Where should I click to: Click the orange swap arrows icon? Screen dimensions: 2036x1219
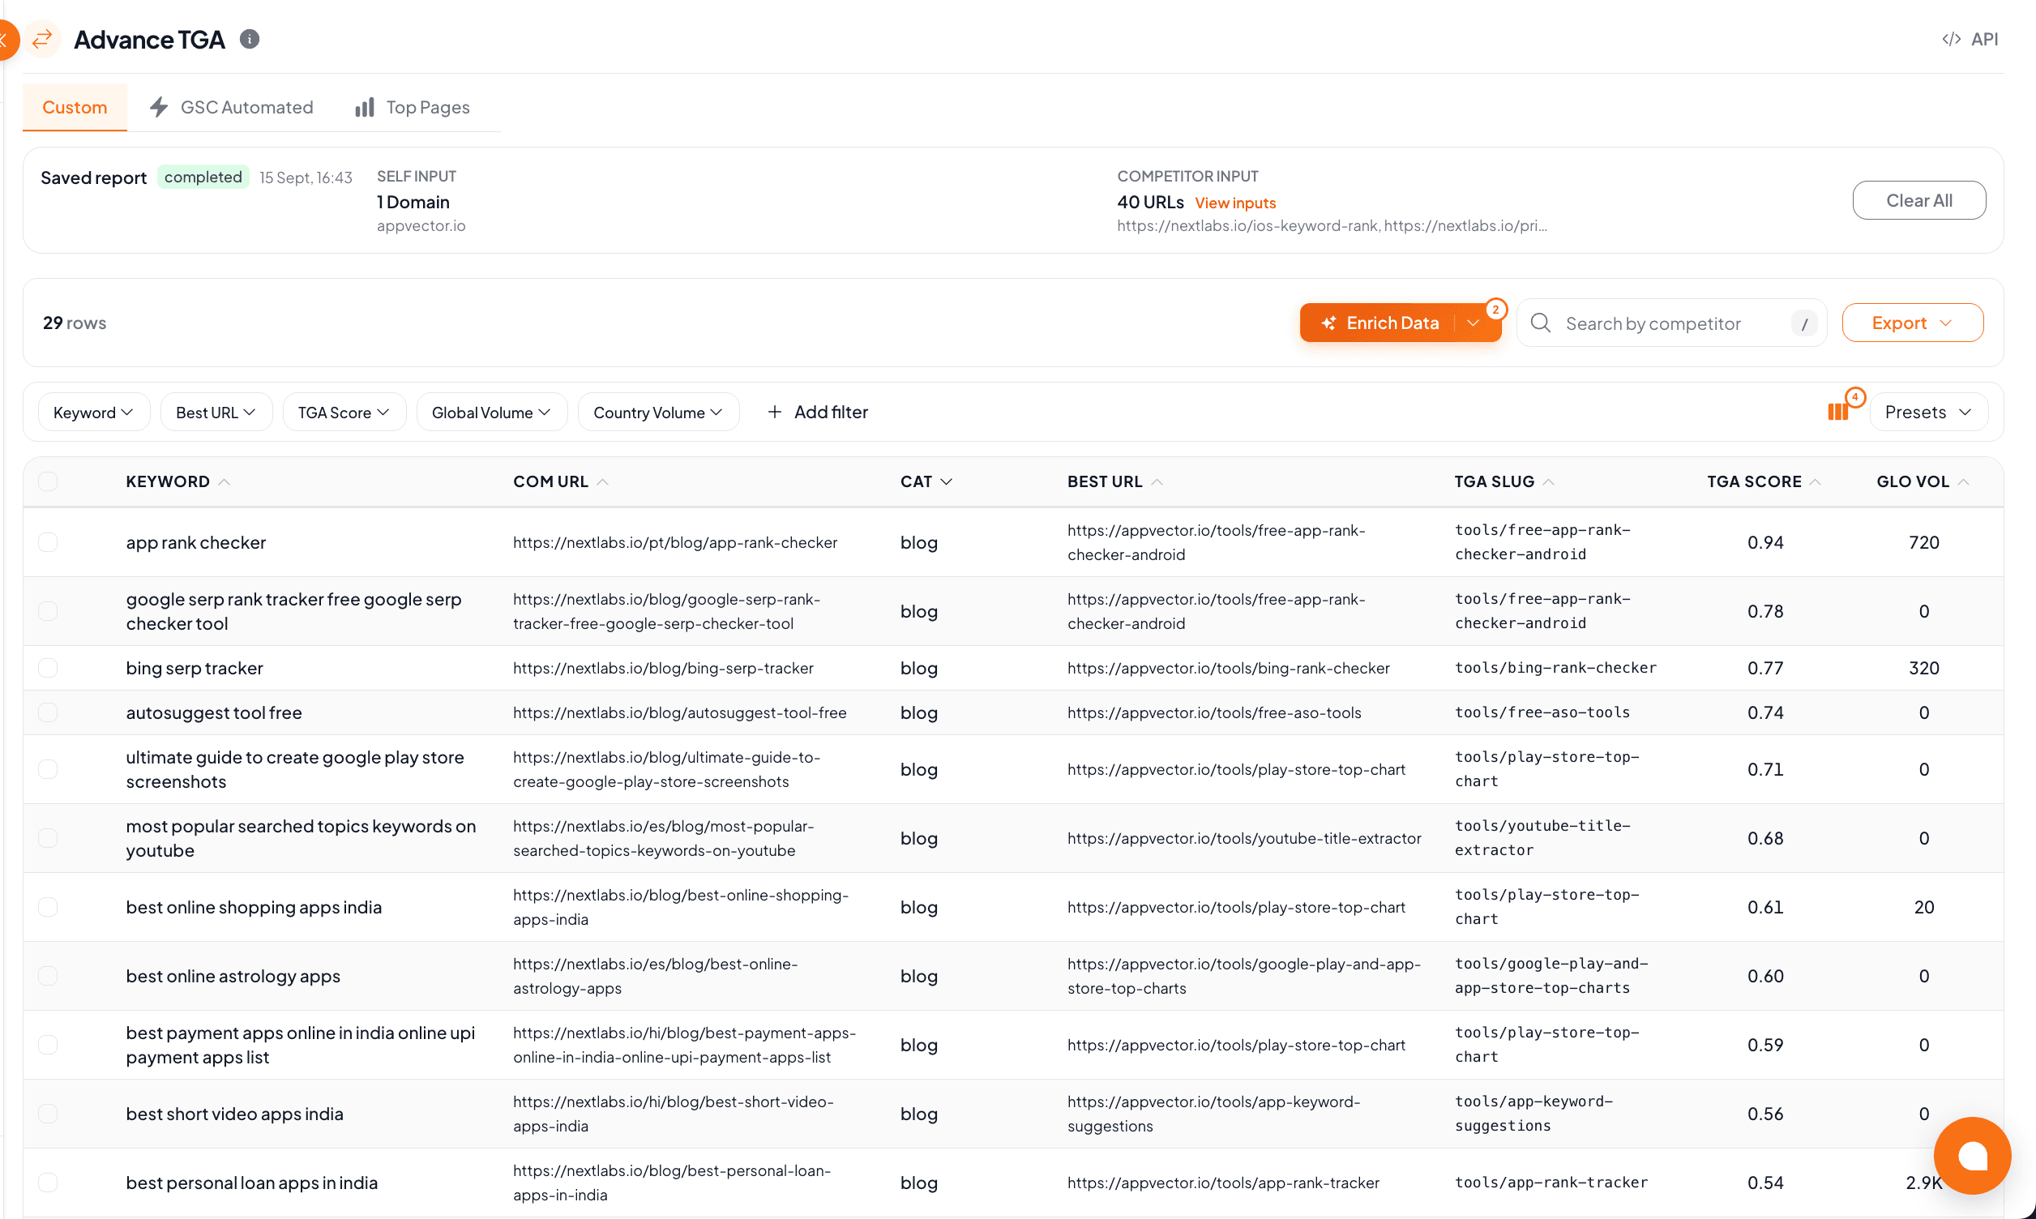click(42, 39)
